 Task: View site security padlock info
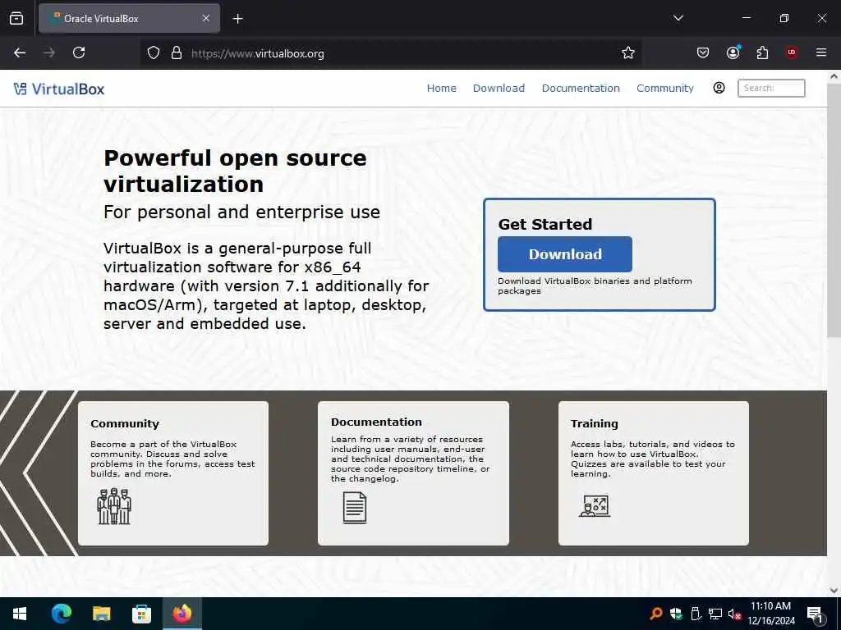[x=177, y=53]
